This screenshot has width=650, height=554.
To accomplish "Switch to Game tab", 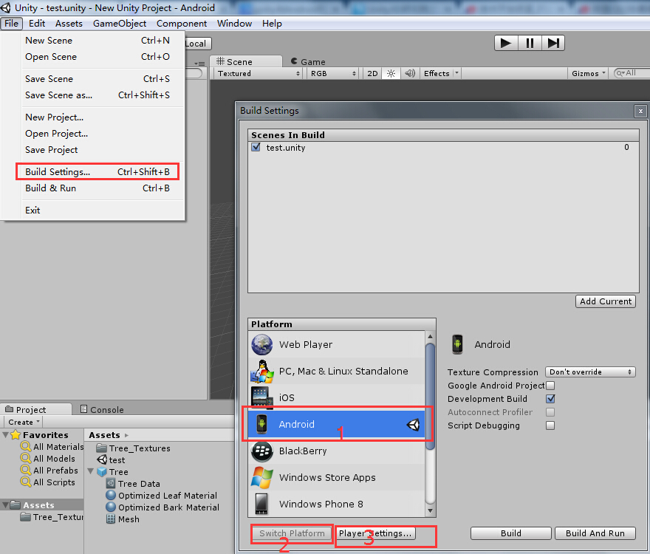I will pyautogui.click(x=308, y=62).
